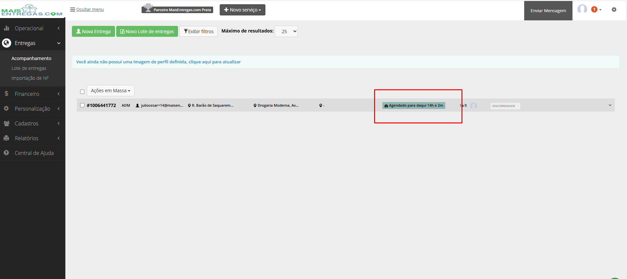Click the Enviar Mensagem button
This screenshot has height=279, width=627.
pos(548,11)
